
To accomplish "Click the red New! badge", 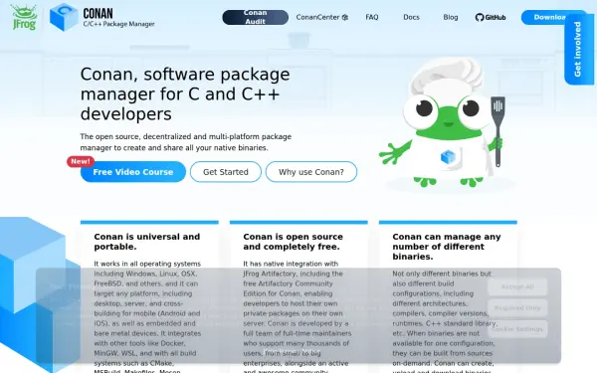I will point(81,161).
